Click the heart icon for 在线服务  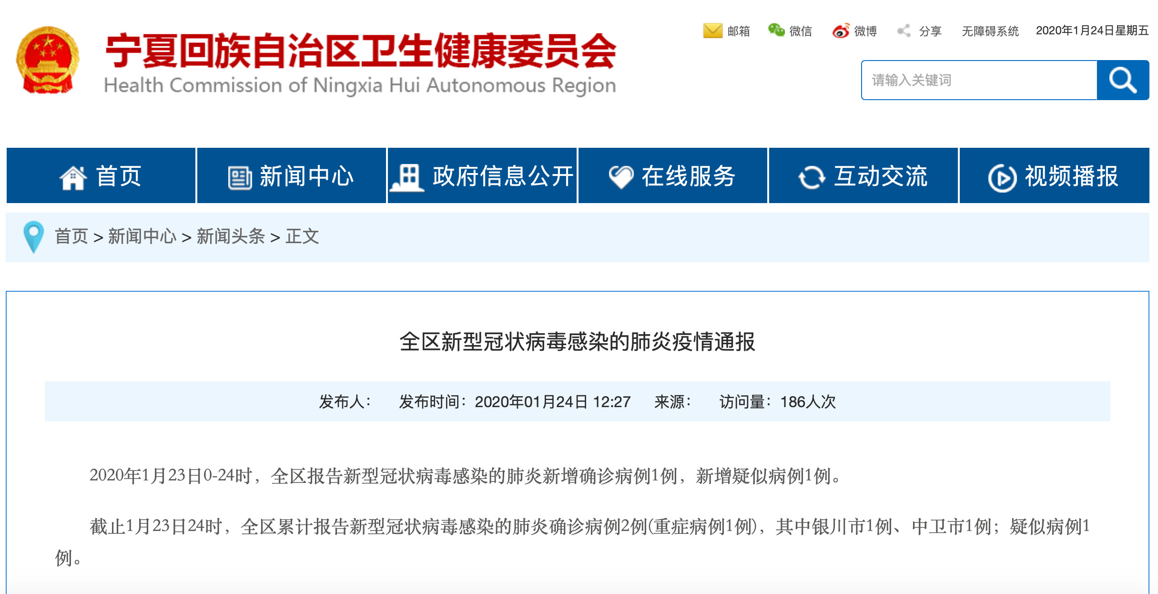tap(621, 177)
